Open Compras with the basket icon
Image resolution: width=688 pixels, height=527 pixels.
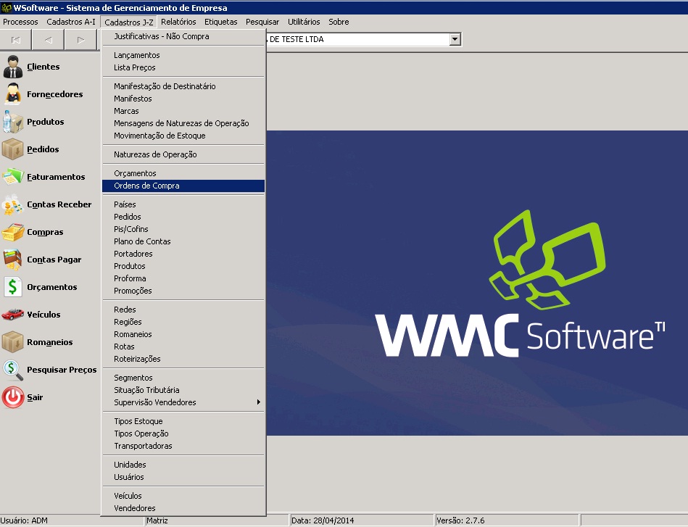pos(12,233)
